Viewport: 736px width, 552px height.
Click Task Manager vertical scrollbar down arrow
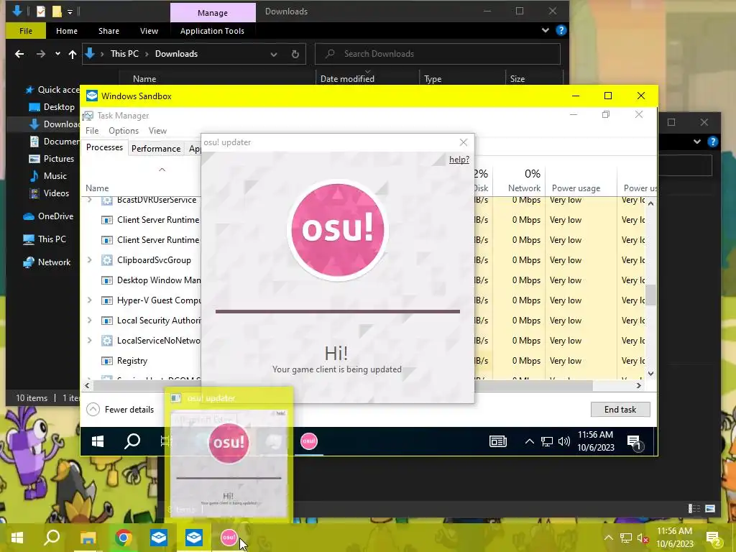[x=650, y=374]
